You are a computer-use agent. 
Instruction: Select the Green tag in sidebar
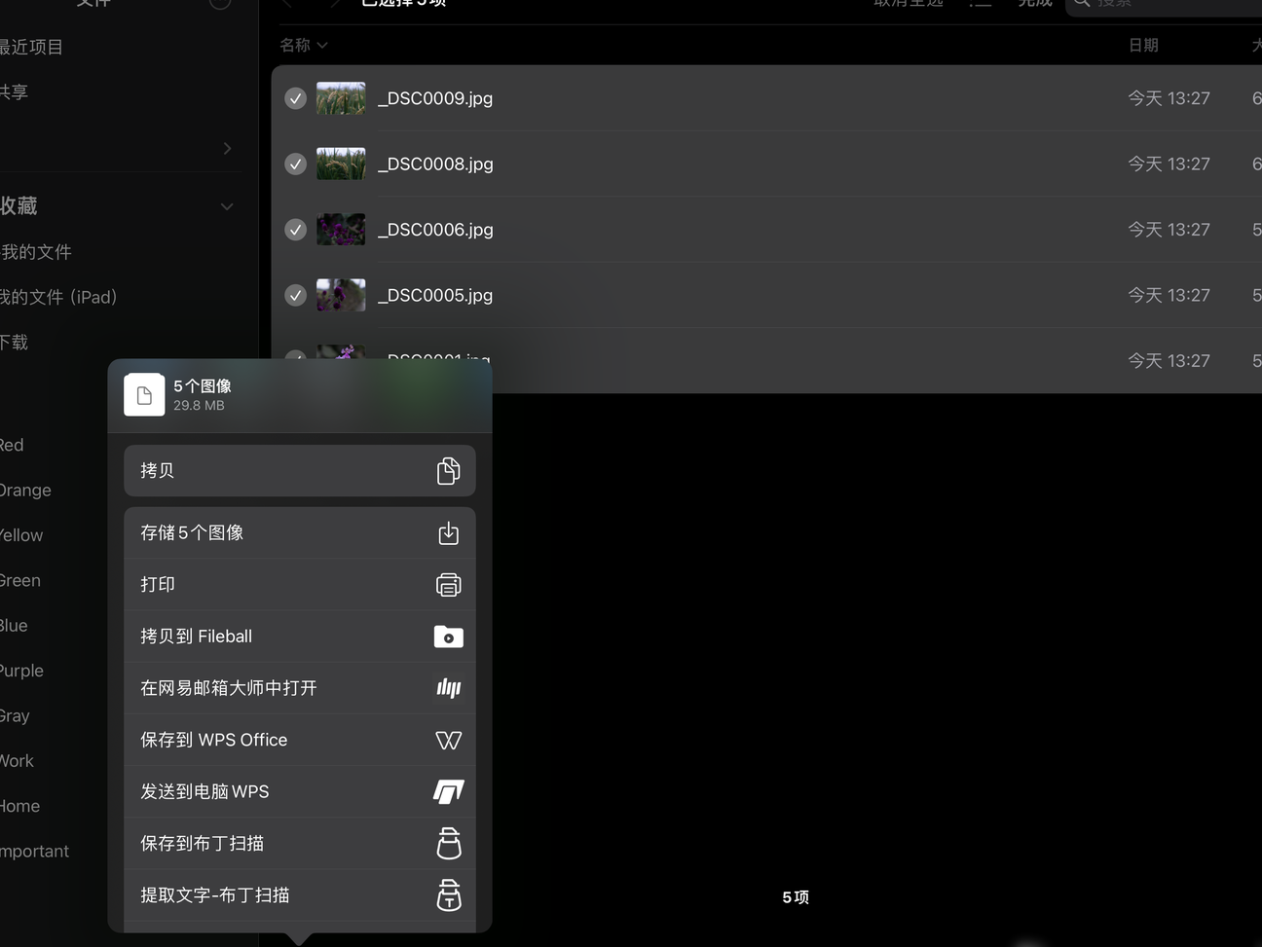20,580
